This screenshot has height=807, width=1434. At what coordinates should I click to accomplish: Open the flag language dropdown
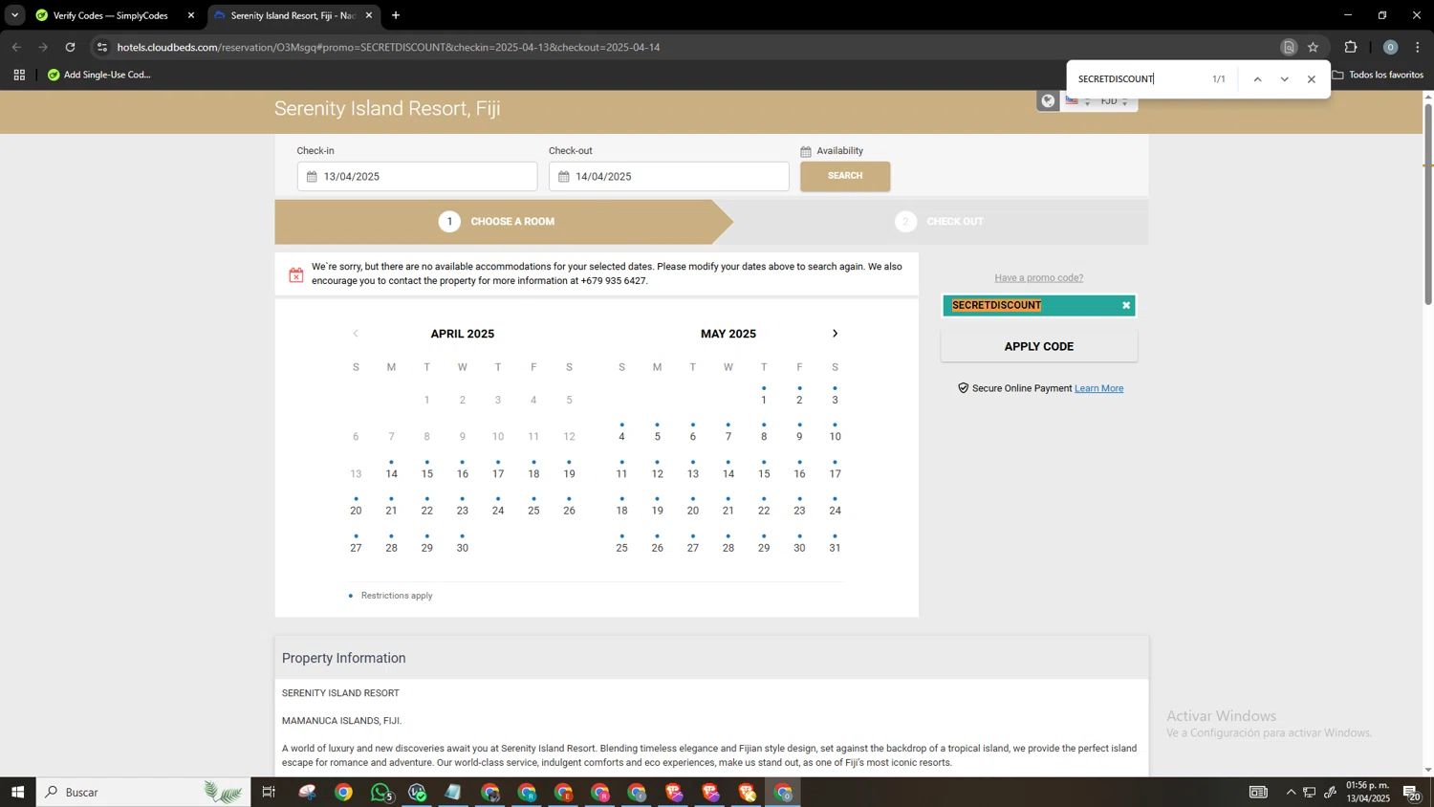point(1077,101)
